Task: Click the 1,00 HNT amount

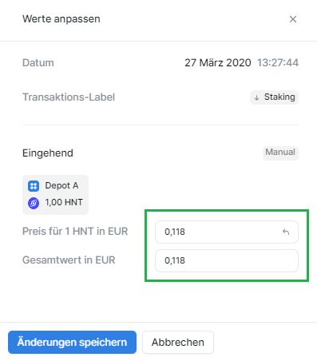Action: click(64, 202)
